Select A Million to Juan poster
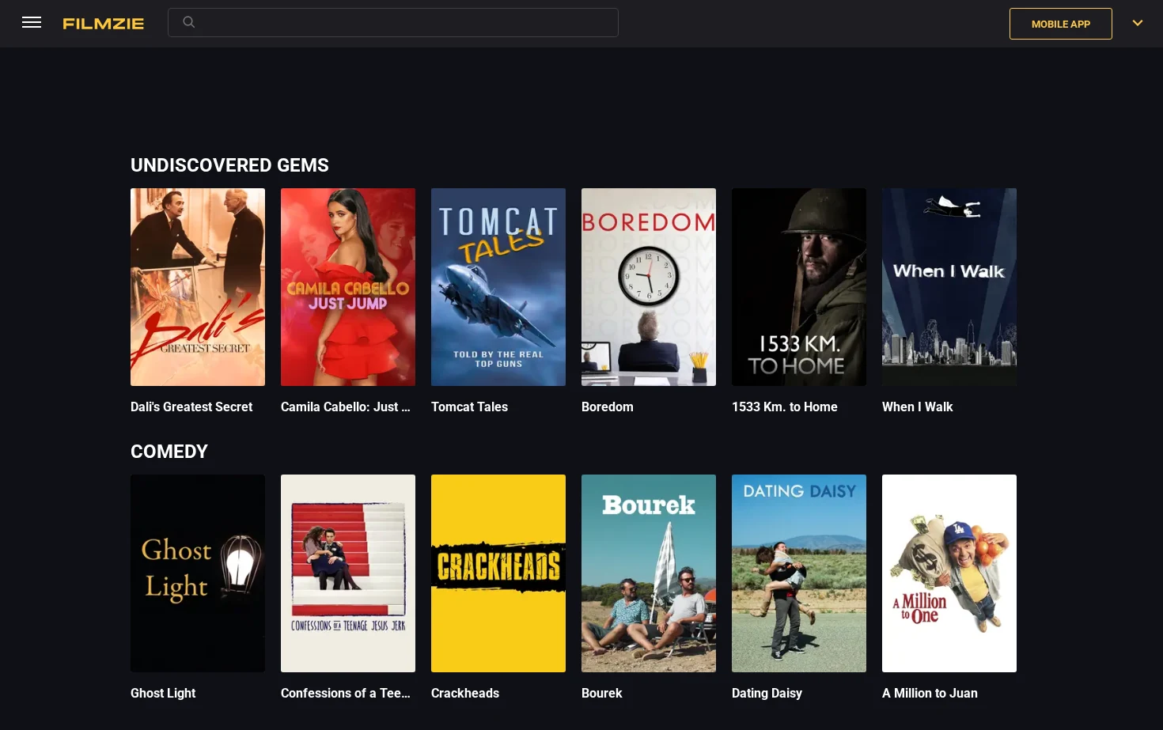 (x=949, y=573)
